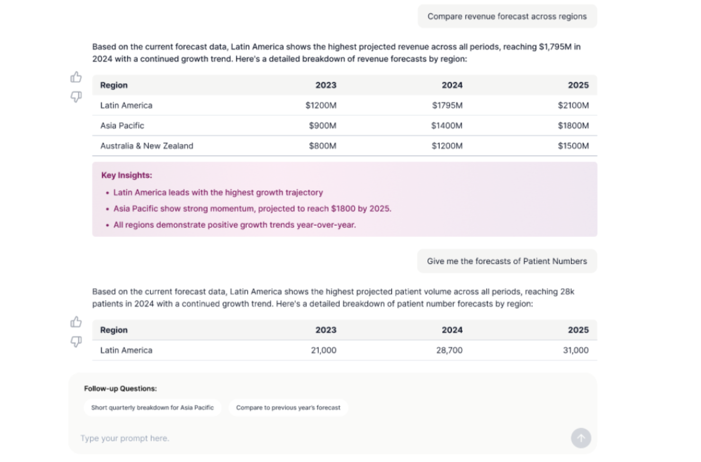Click the 'Compare revenue forecast across regions' message
Image resolution: width=701 pixels, height=462 pixels.
[507, 16]
